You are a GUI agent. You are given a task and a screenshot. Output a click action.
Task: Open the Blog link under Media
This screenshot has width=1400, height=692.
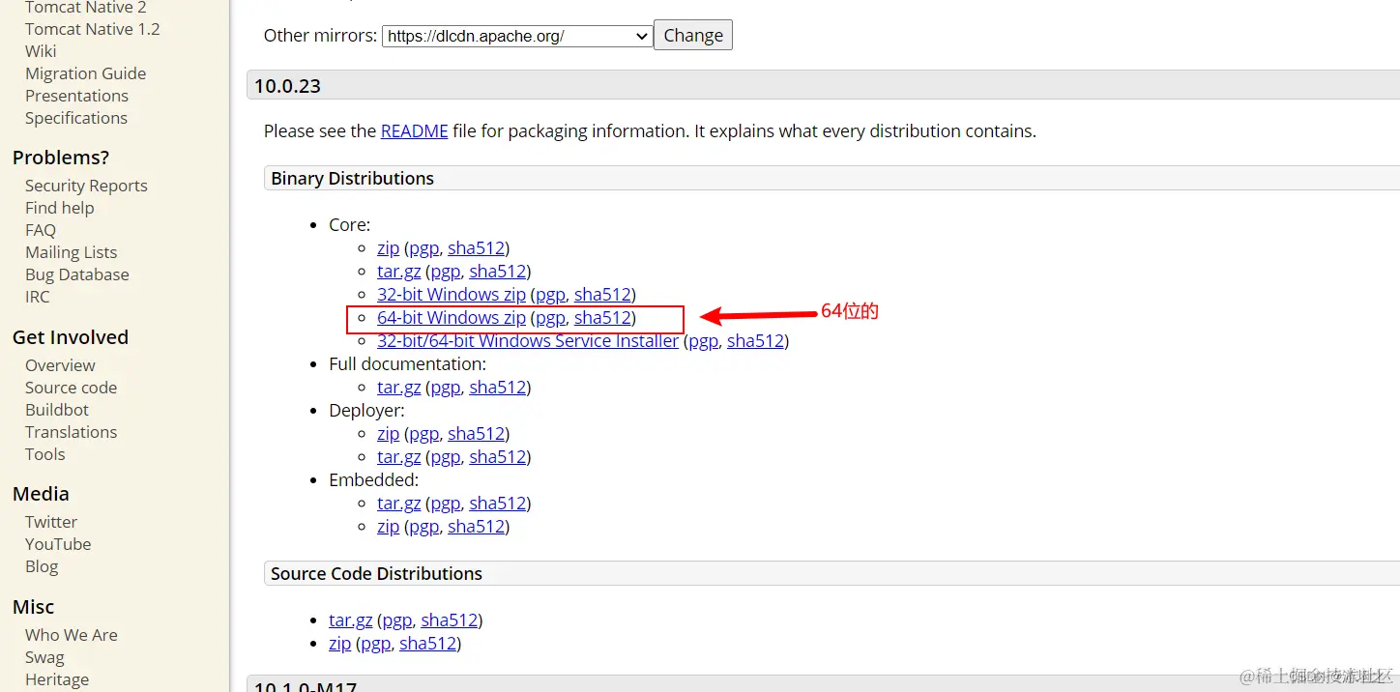(x=42, y=566)
